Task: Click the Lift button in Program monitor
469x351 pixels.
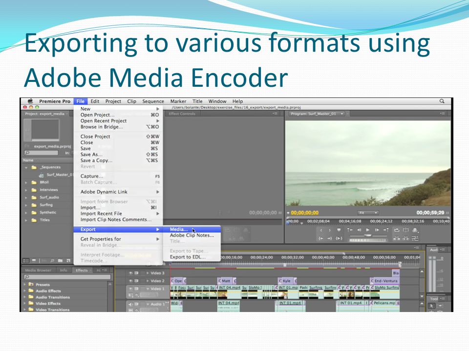Action: (397, 230)
